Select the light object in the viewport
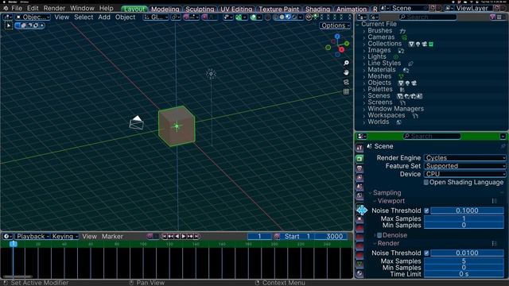 click(211, 74)
